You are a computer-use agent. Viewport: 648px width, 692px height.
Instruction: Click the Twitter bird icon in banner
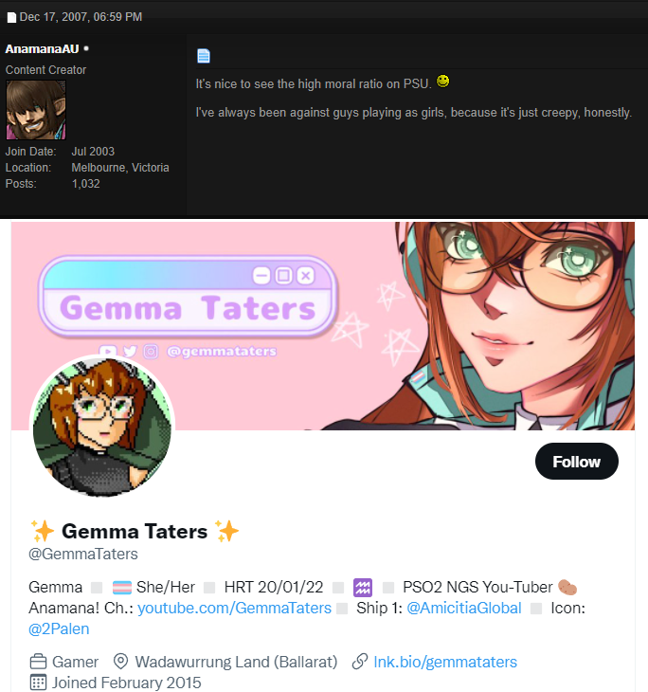(x=130, y=352)
